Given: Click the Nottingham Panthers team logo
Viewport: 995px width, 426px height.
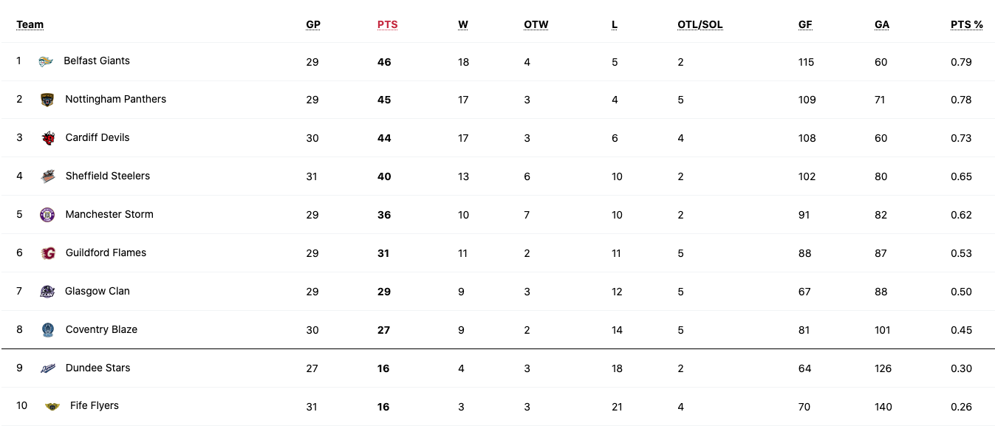Looking at the screenshot, I should pyautogui.click(x=47, y=100).
